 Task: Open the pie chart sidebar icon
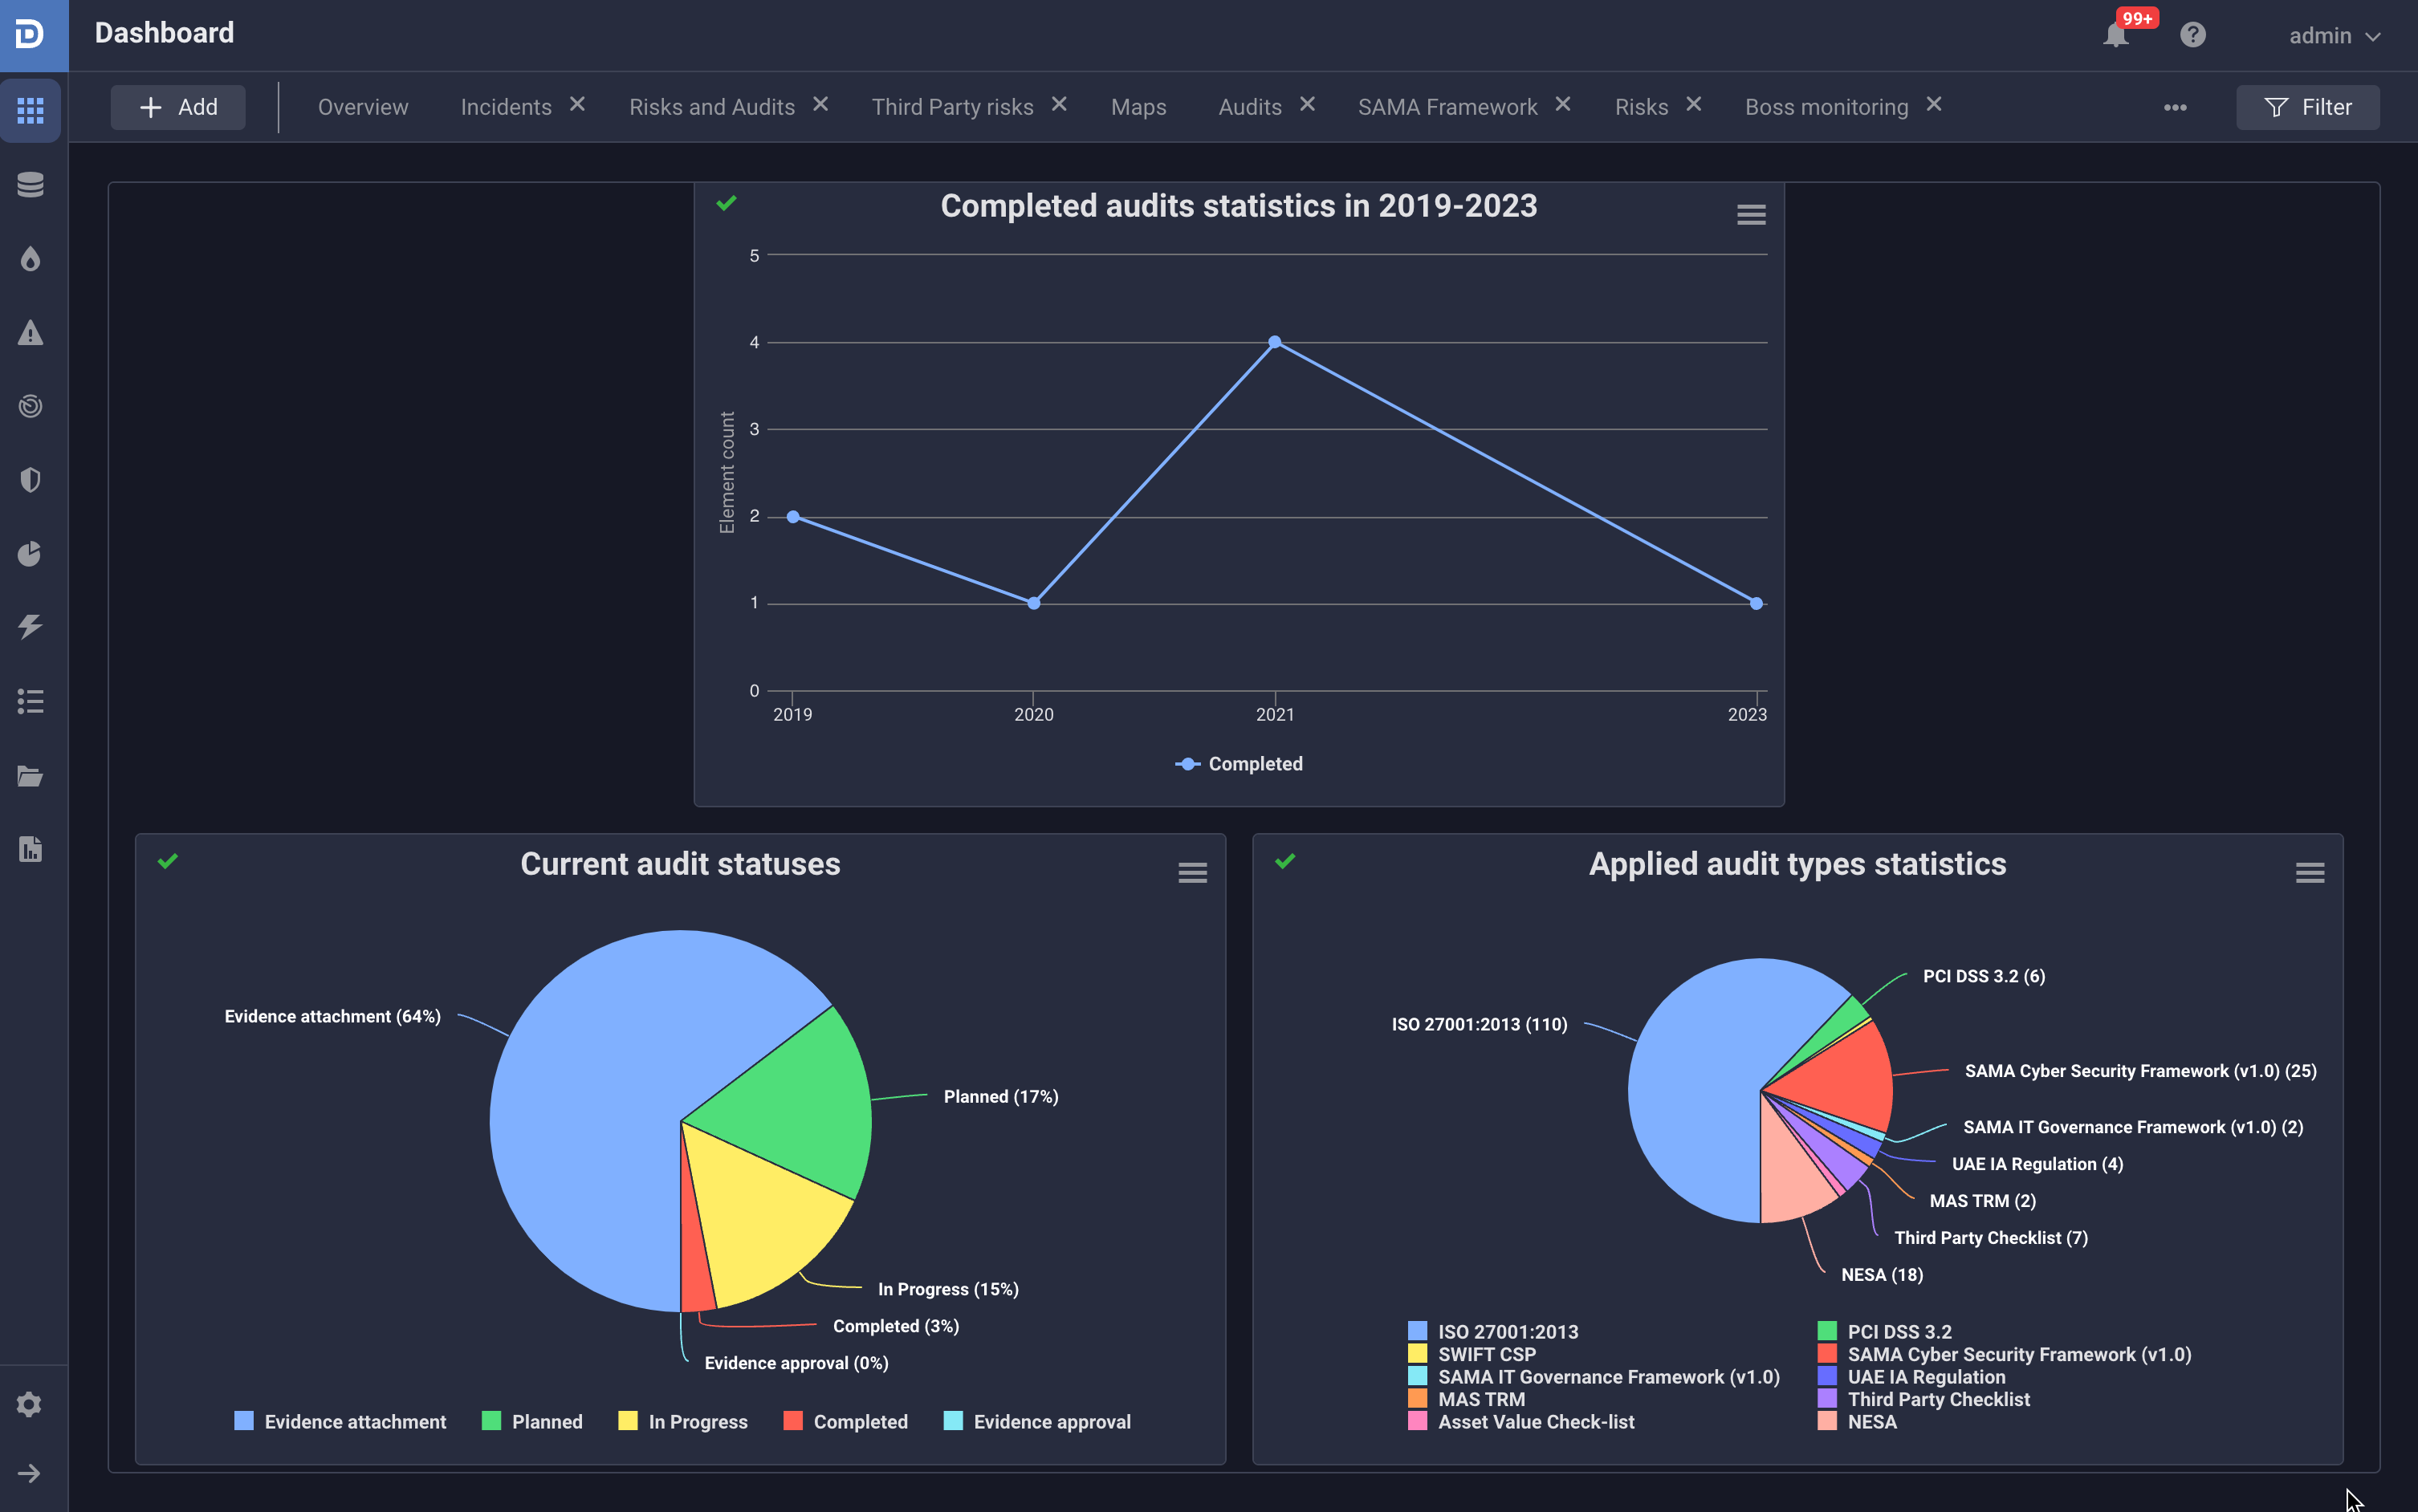tap(30, 554)
